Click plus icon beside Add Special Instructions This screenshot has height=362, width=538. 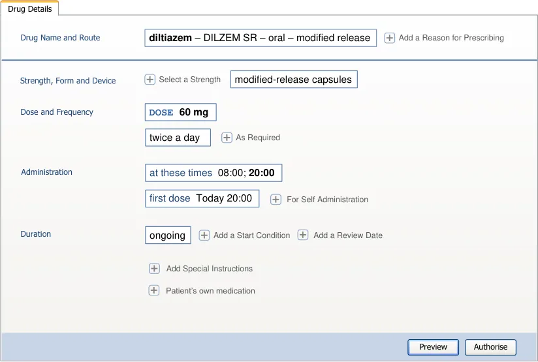[x=154, y=268]
